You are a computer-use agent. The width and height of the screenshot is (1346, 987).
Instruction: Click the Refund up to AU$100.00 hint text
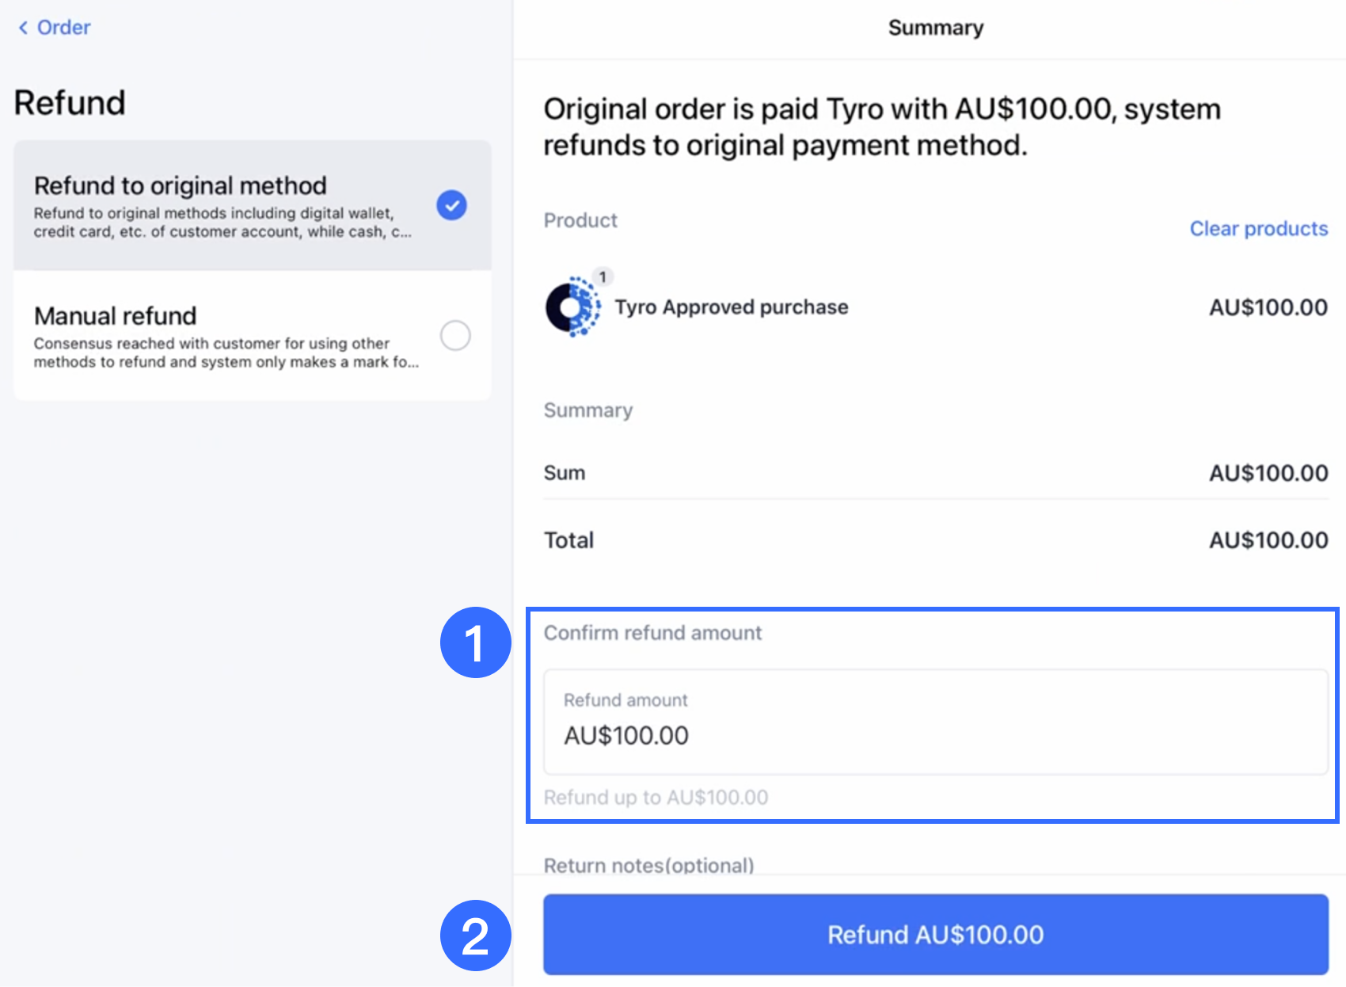click(656, 797)
